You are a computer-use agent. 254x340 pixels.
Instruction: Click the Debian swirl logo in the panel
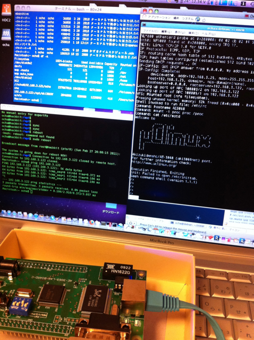click(145, 16)
